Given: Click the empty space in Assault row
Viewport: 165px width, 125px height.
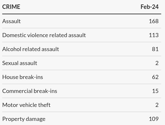Looking at the screenshot, I should [85, 21].
